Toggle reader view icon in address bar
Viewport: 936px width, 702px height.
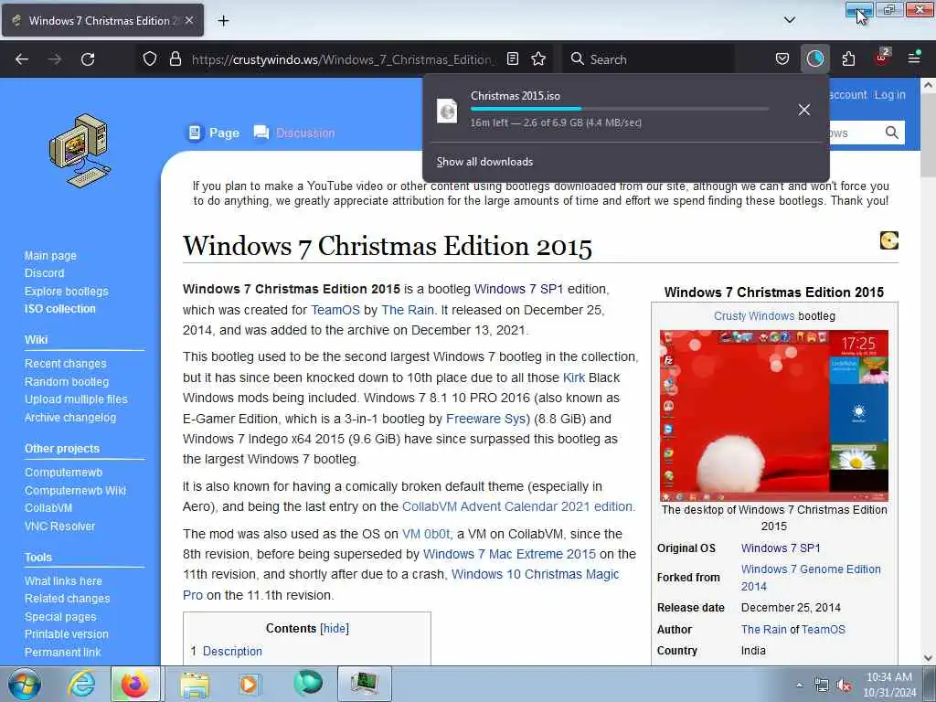click(512, 58)
